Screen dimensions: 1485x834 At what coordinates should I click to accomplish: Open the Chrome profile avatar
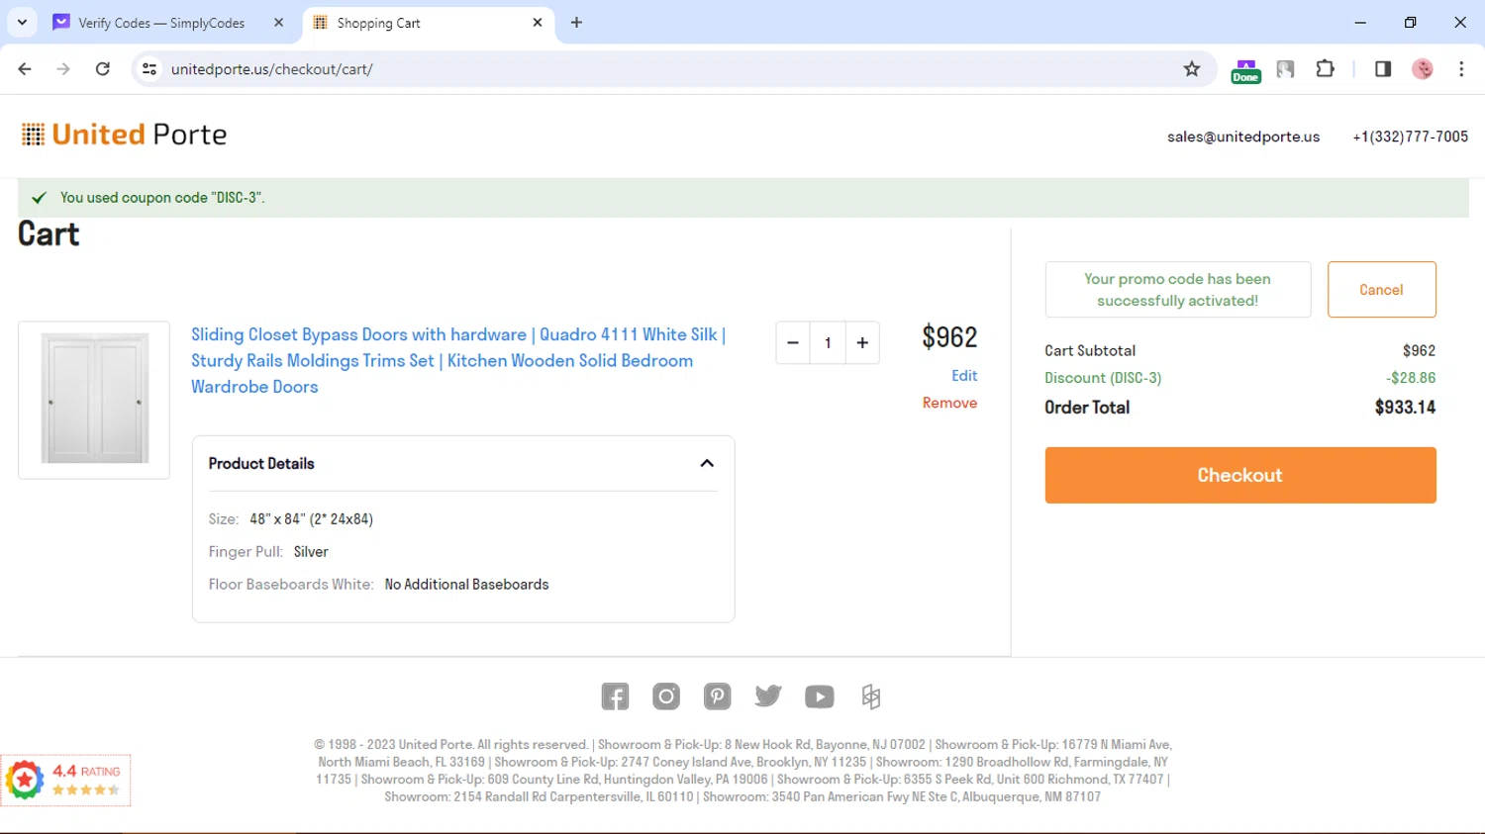click(1423, 69)
